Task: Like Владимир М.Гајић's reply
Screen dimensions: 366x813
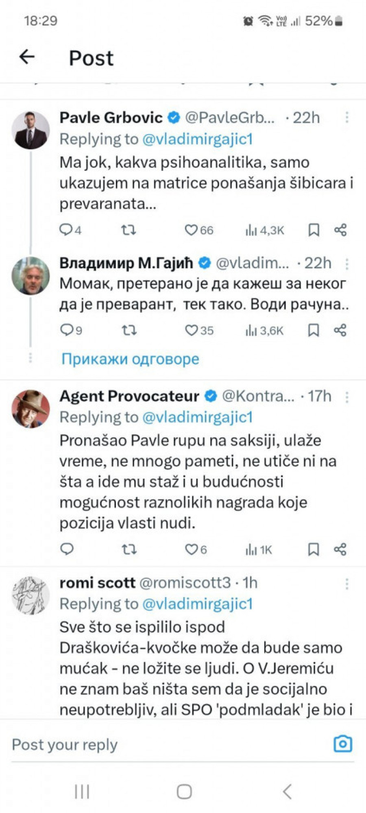Action: click(192, 330)
